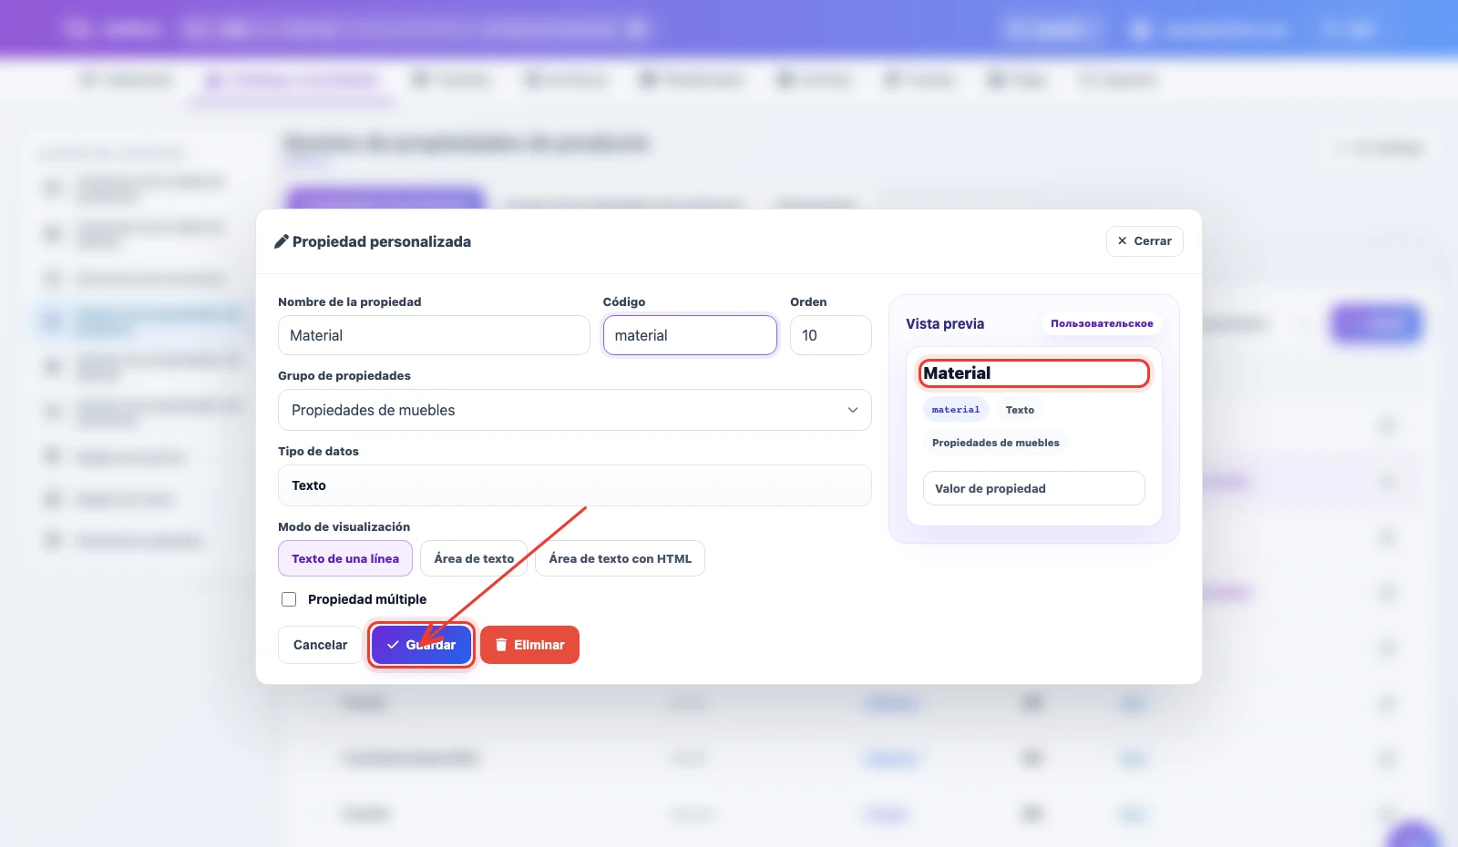Click the Orden number field
The height and width of the screenshot is (847, 1458).
tap(831, 335)
